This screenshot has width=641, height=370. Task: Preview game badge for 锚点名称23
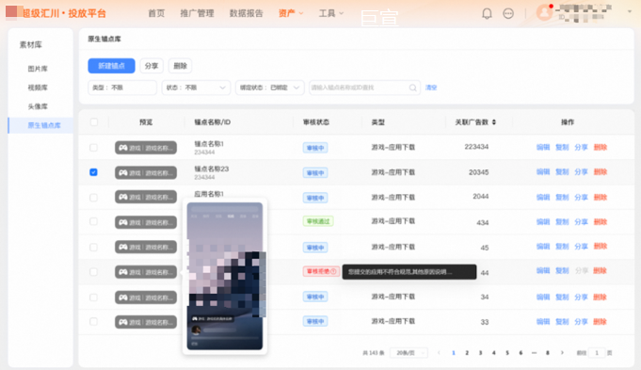[146, 172]
